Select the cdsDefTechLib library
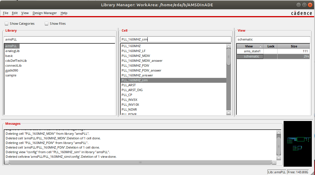 point(16,61)
